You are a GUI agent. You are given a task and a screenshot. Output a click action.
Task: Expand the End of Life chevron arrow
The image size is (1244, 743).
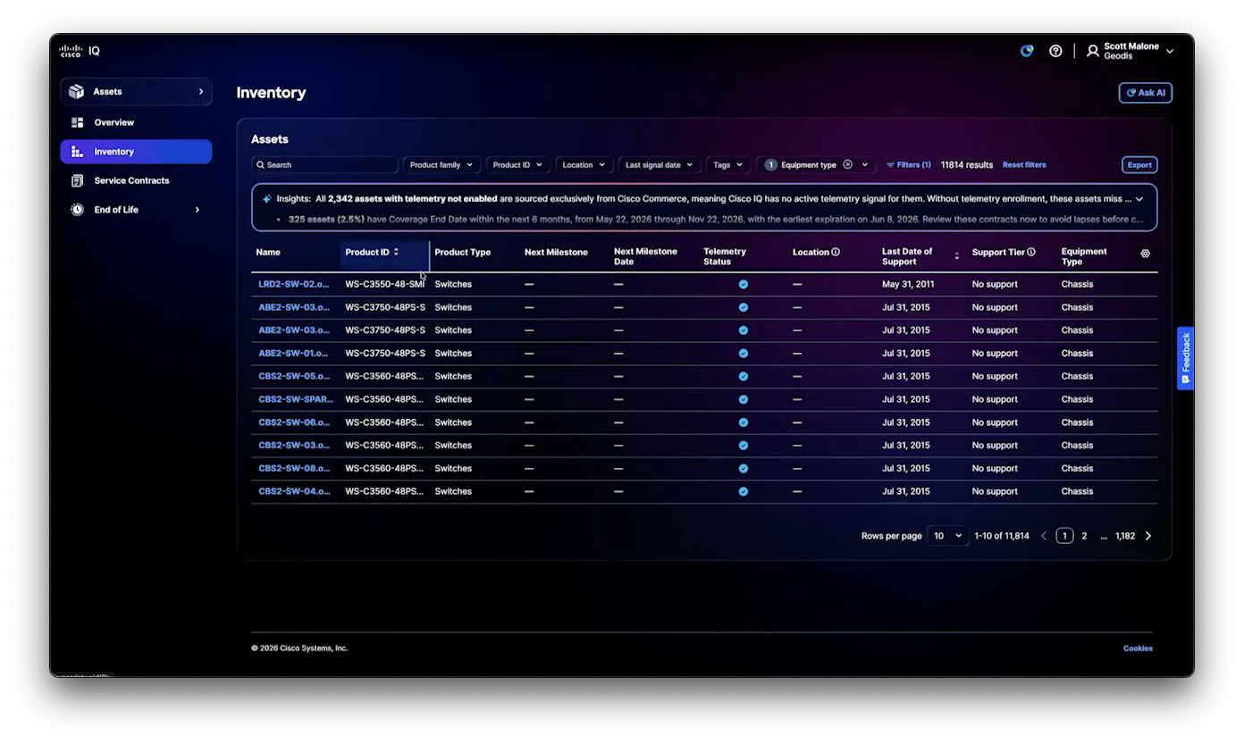[198, 210]
